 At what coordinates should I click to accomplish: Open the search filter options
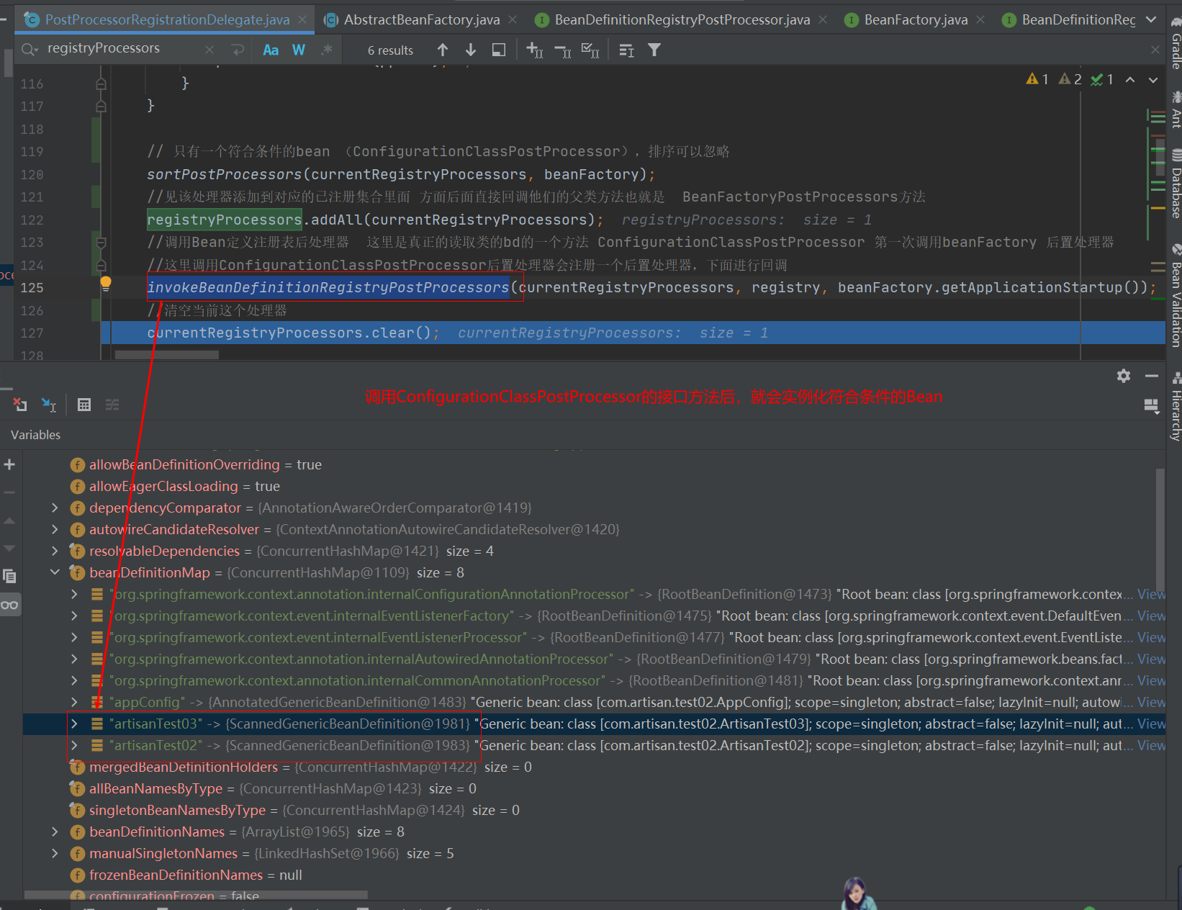click(654, 50)
